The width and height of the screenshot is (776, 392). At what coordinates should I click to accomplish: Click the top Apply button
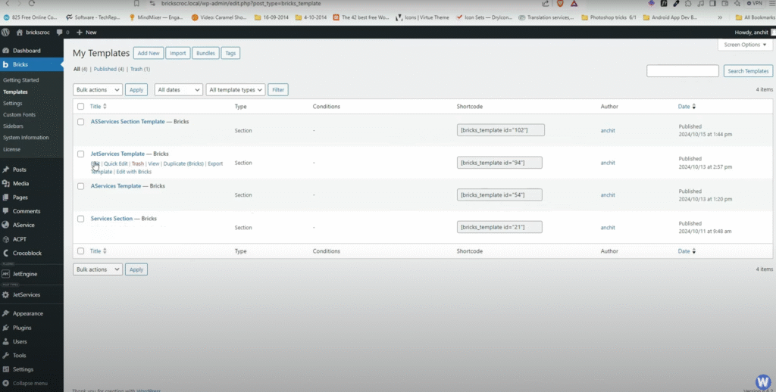(x=136, y=89)
